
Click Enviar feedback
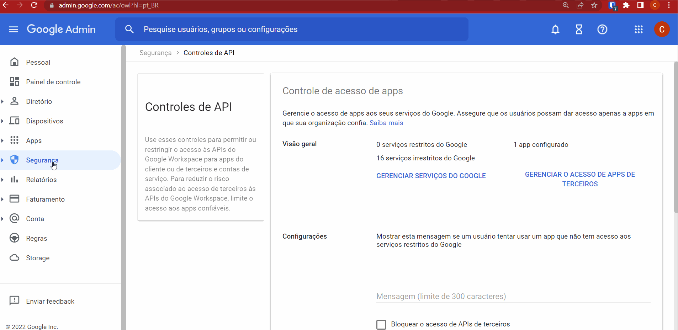(50, 302)
